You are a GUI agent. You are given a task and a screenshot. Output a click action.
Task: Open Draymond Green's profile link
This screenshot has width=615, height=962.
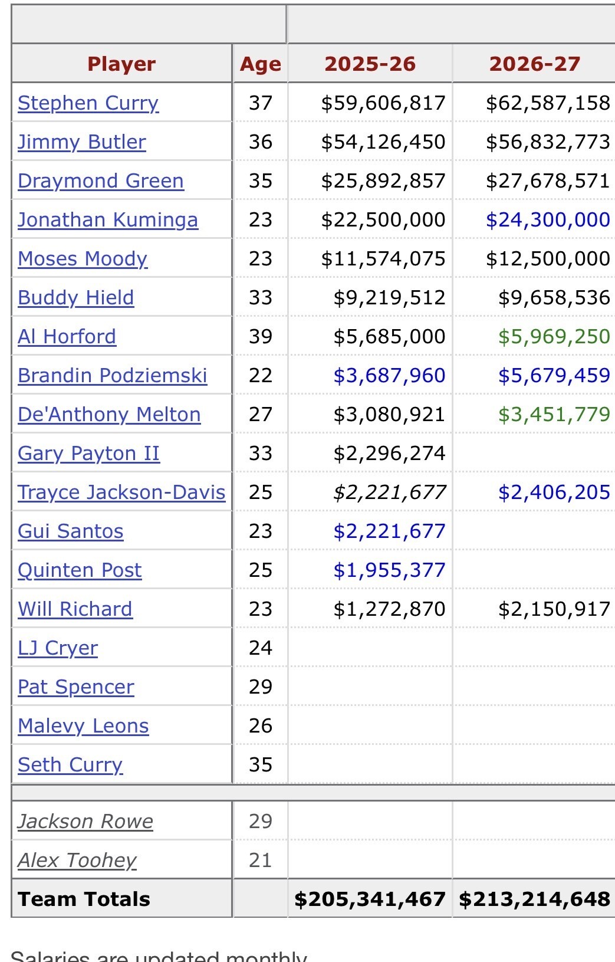pos(101,180)
